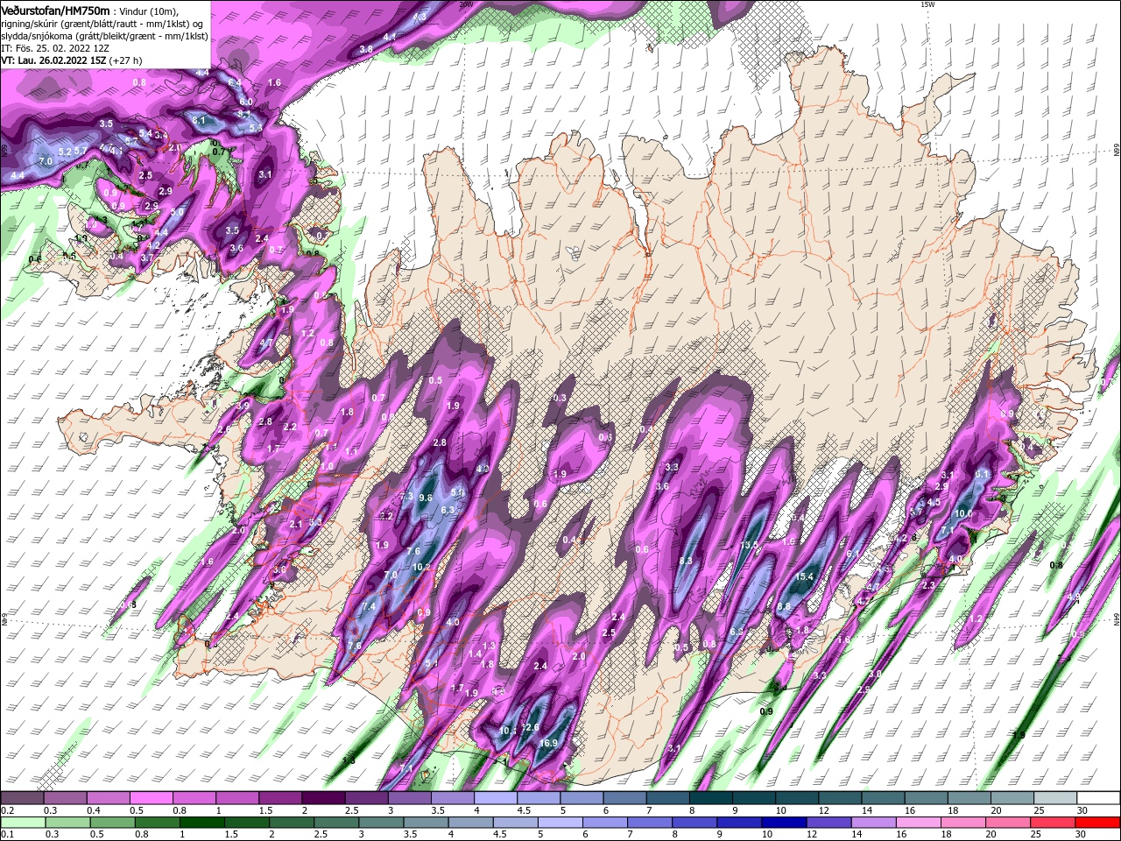Click the Veðurstofan/HM750m title text
This screenshot has height=841, width=1121.
[x=55, y=10]
